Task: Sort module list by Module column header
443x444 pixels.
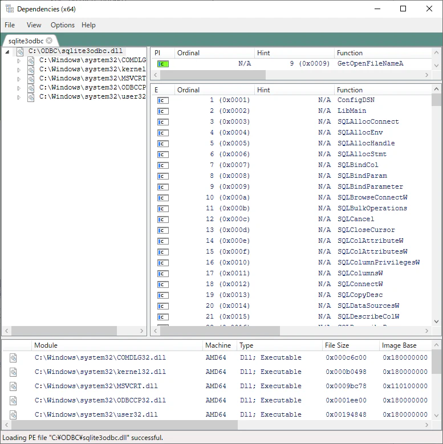Action: click(117, 345)
